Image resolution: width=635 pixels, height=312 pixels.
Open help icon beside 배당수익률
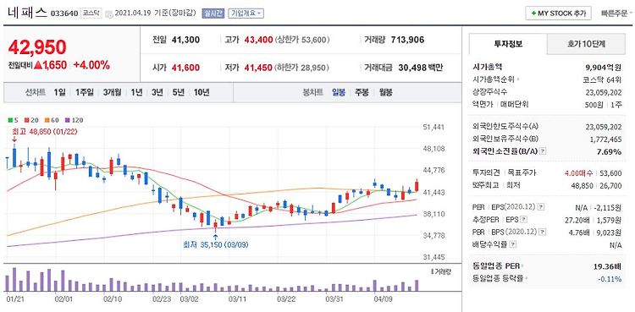(x=513, y=244)
